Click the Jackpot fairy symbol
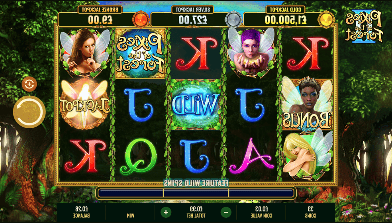 85,104
